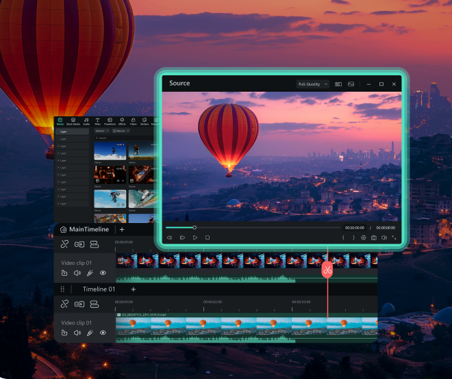Image resolution: width=452 pixels, height=379 pixels.
Task: Open the Stock Media tab
Action: coord(73,122)
